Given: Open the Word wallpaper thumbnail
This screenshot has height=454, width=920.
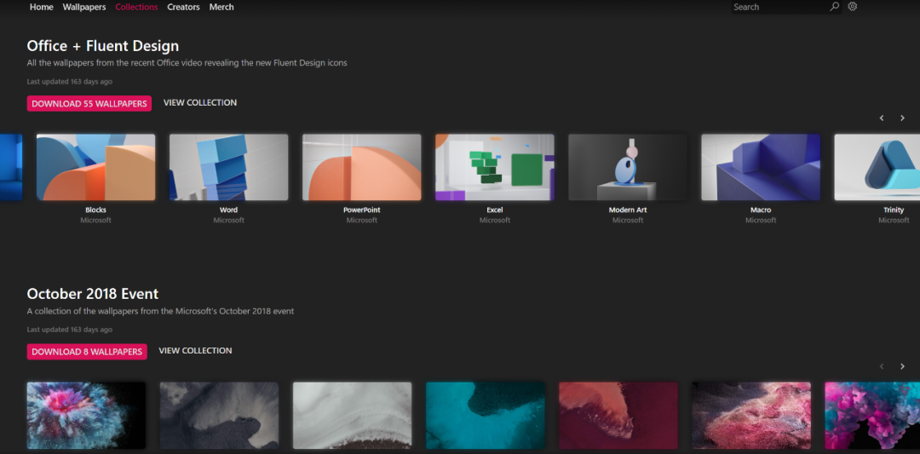Looking at the screenshot, I should point(229,167).
